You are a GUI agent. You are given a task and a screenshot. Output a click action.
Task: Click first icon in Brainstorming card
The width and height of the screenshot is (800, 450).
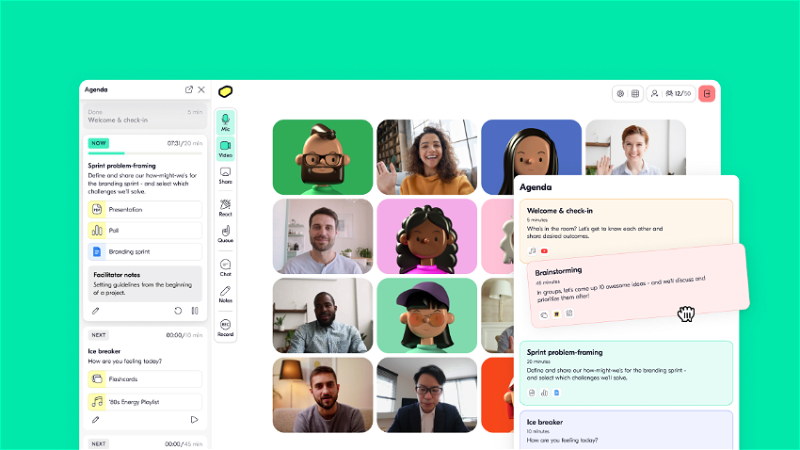coord(544,315)
